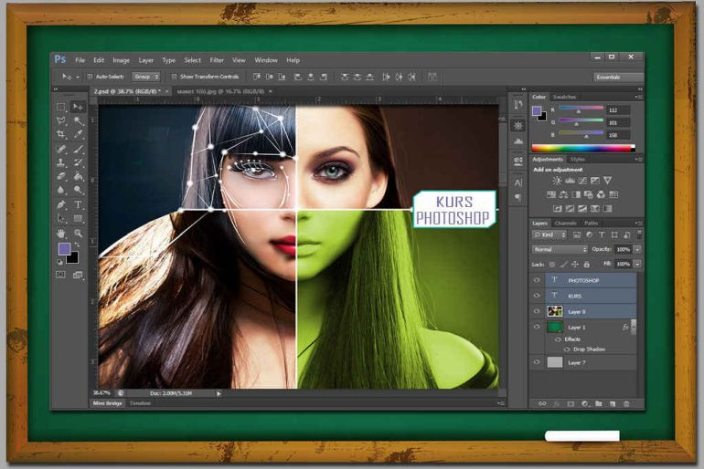The height and width of the screenshot is (469, 704).
Task: Open the Group dropdown in options bar
Action: point(146,77)
